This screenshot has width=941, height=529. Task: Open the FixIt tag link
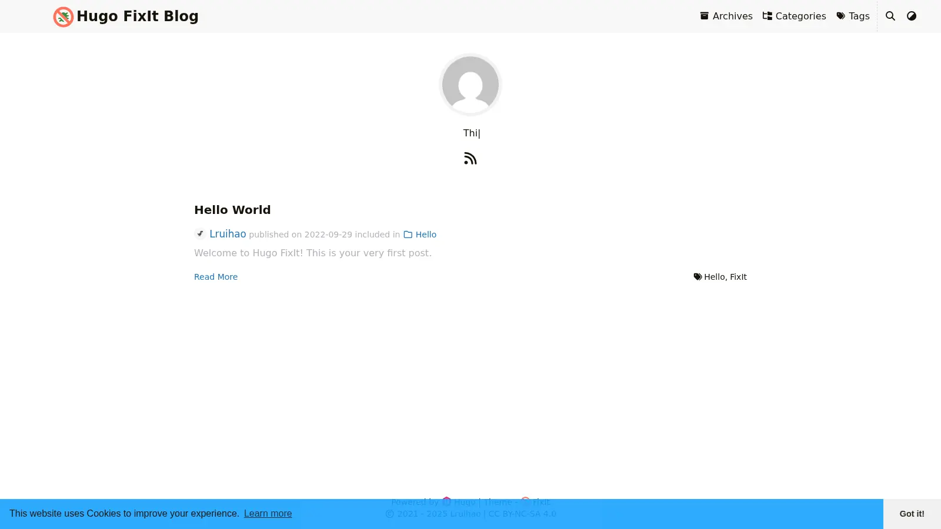[738, 277]
